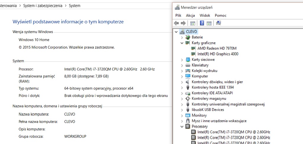Click the CLEVO value beside Pełna nazwa komputera
This screenshot has width=303, height=144.
[70, 122]
